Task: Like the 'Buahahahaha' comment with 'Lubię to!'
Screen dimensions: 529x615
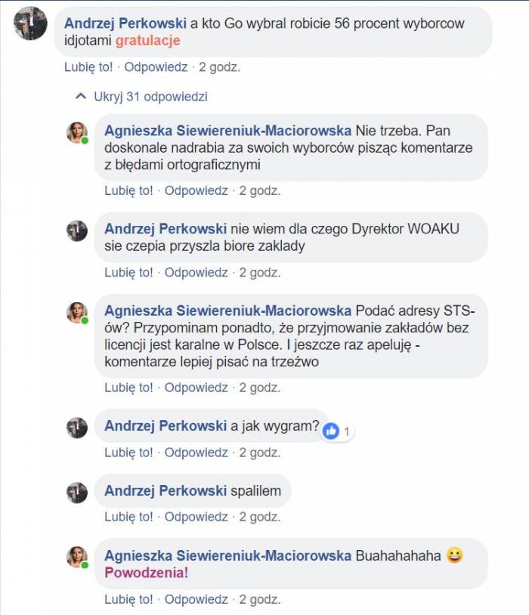Action: [x=128, y=599]
